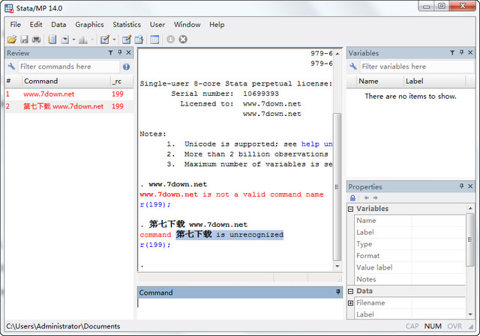Click the wrench icon in Review panel
The height and width of the screenshot is (336, 480).
(11, 67)
